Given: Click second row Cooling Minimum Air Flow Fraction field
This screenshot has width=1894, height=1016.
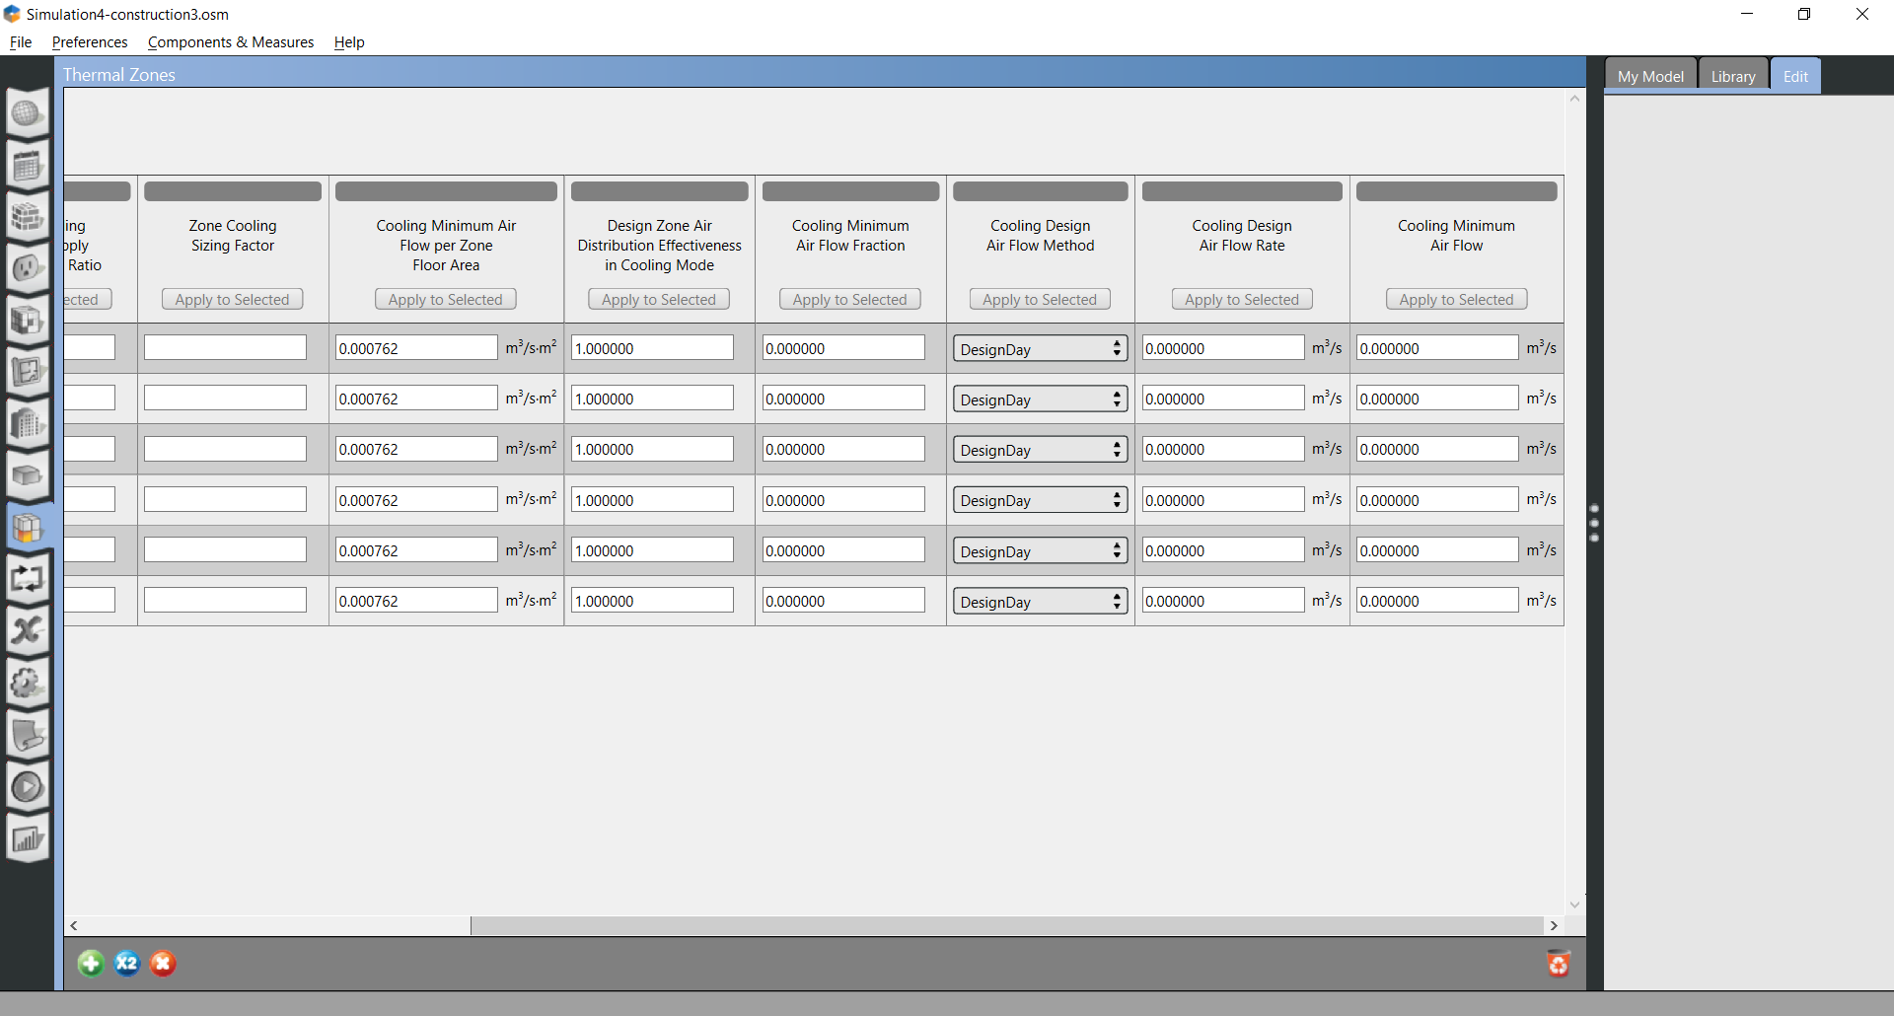Looking at the screenshot, I should pos(843,398).
